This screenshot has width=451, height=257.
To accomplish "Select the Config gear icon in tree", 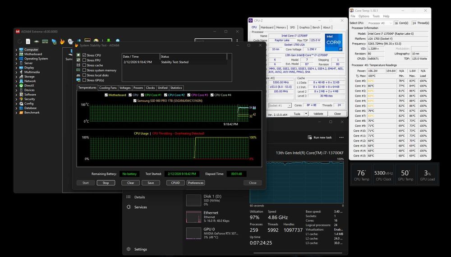I will (21, 104).
